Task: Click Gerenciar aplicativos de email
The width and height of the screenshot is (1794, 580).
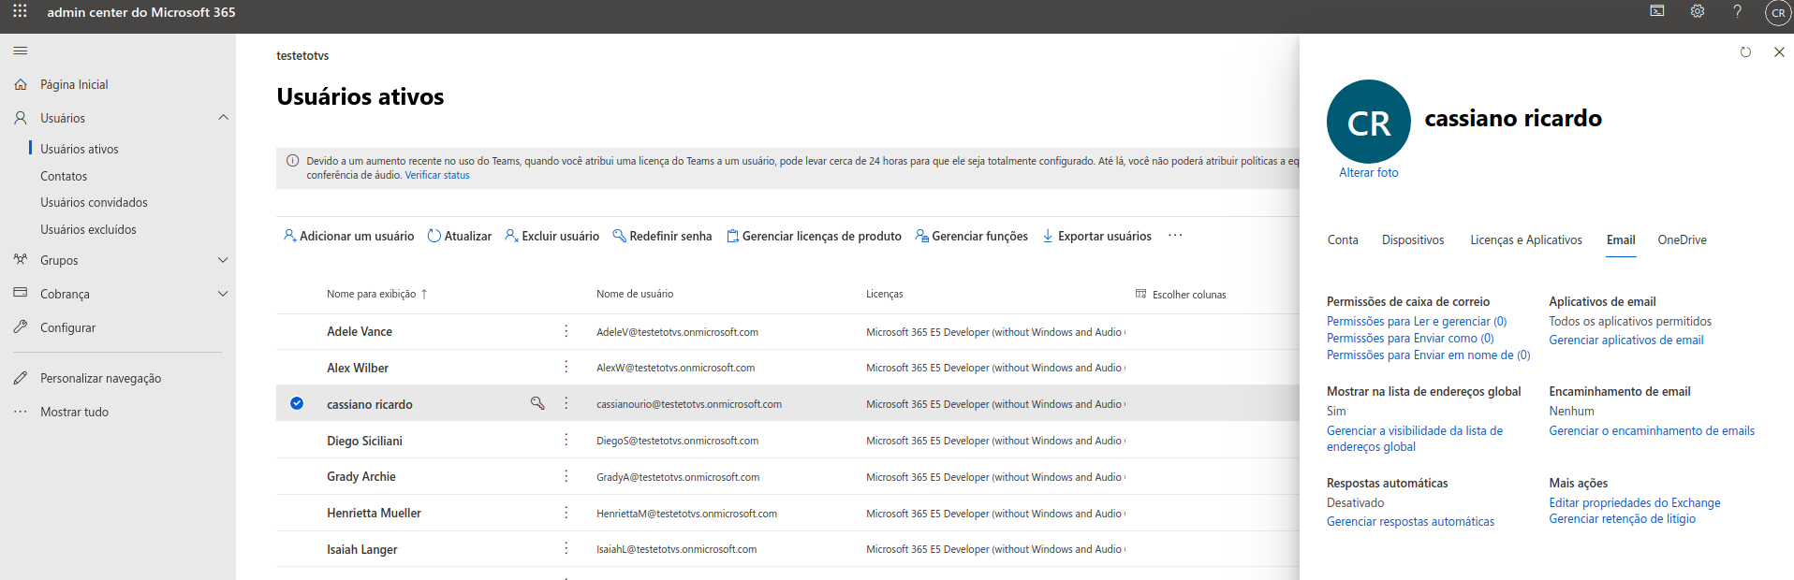Action: (1626, 340)
